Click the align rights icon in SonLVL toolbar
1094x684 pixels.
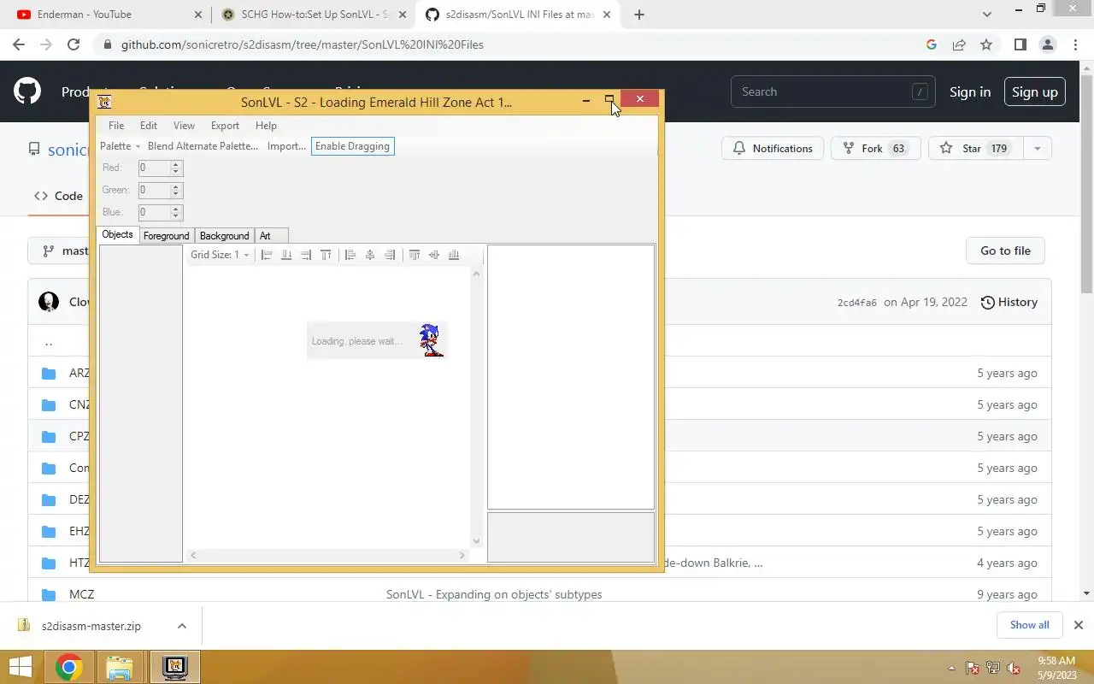point(306,255)
